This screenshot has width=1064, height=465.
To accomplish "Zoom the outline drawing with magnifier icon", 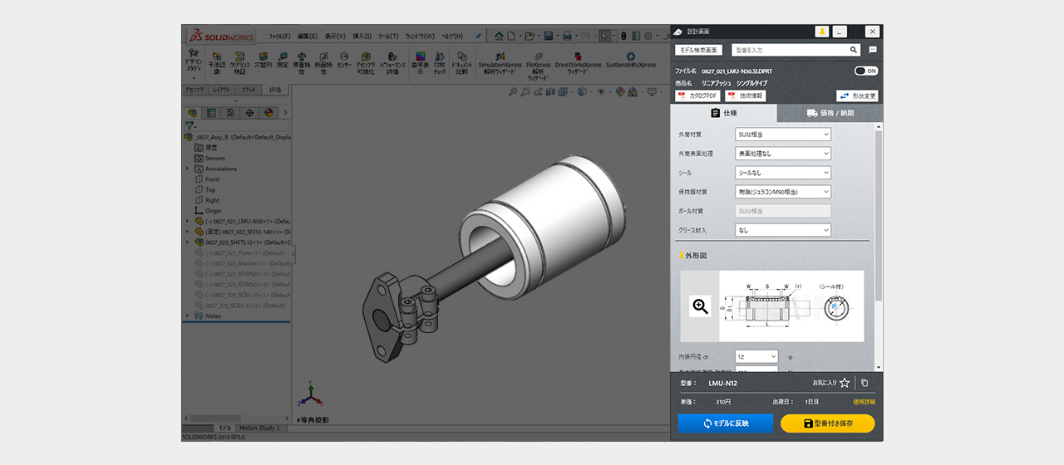I will click(701, 306).
